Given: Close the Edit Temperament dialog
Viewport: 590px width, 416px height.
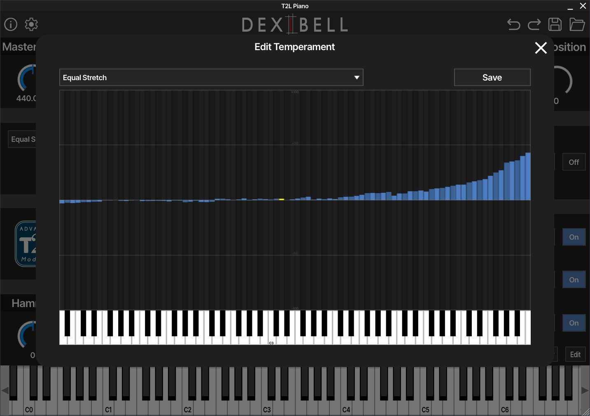Looking at the screenshot, I should [541, 48].
